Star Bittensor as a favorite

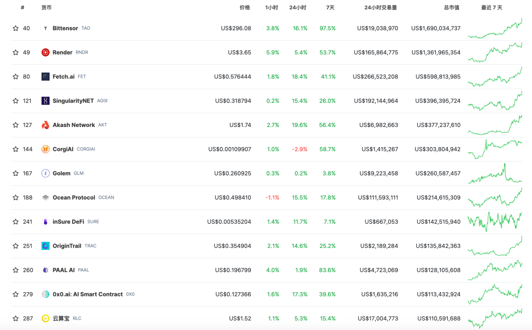[x=16, y=28]
